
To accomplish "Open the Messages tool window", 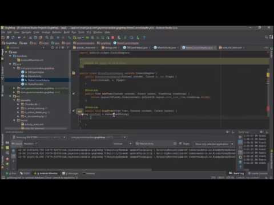I will 70,173.
